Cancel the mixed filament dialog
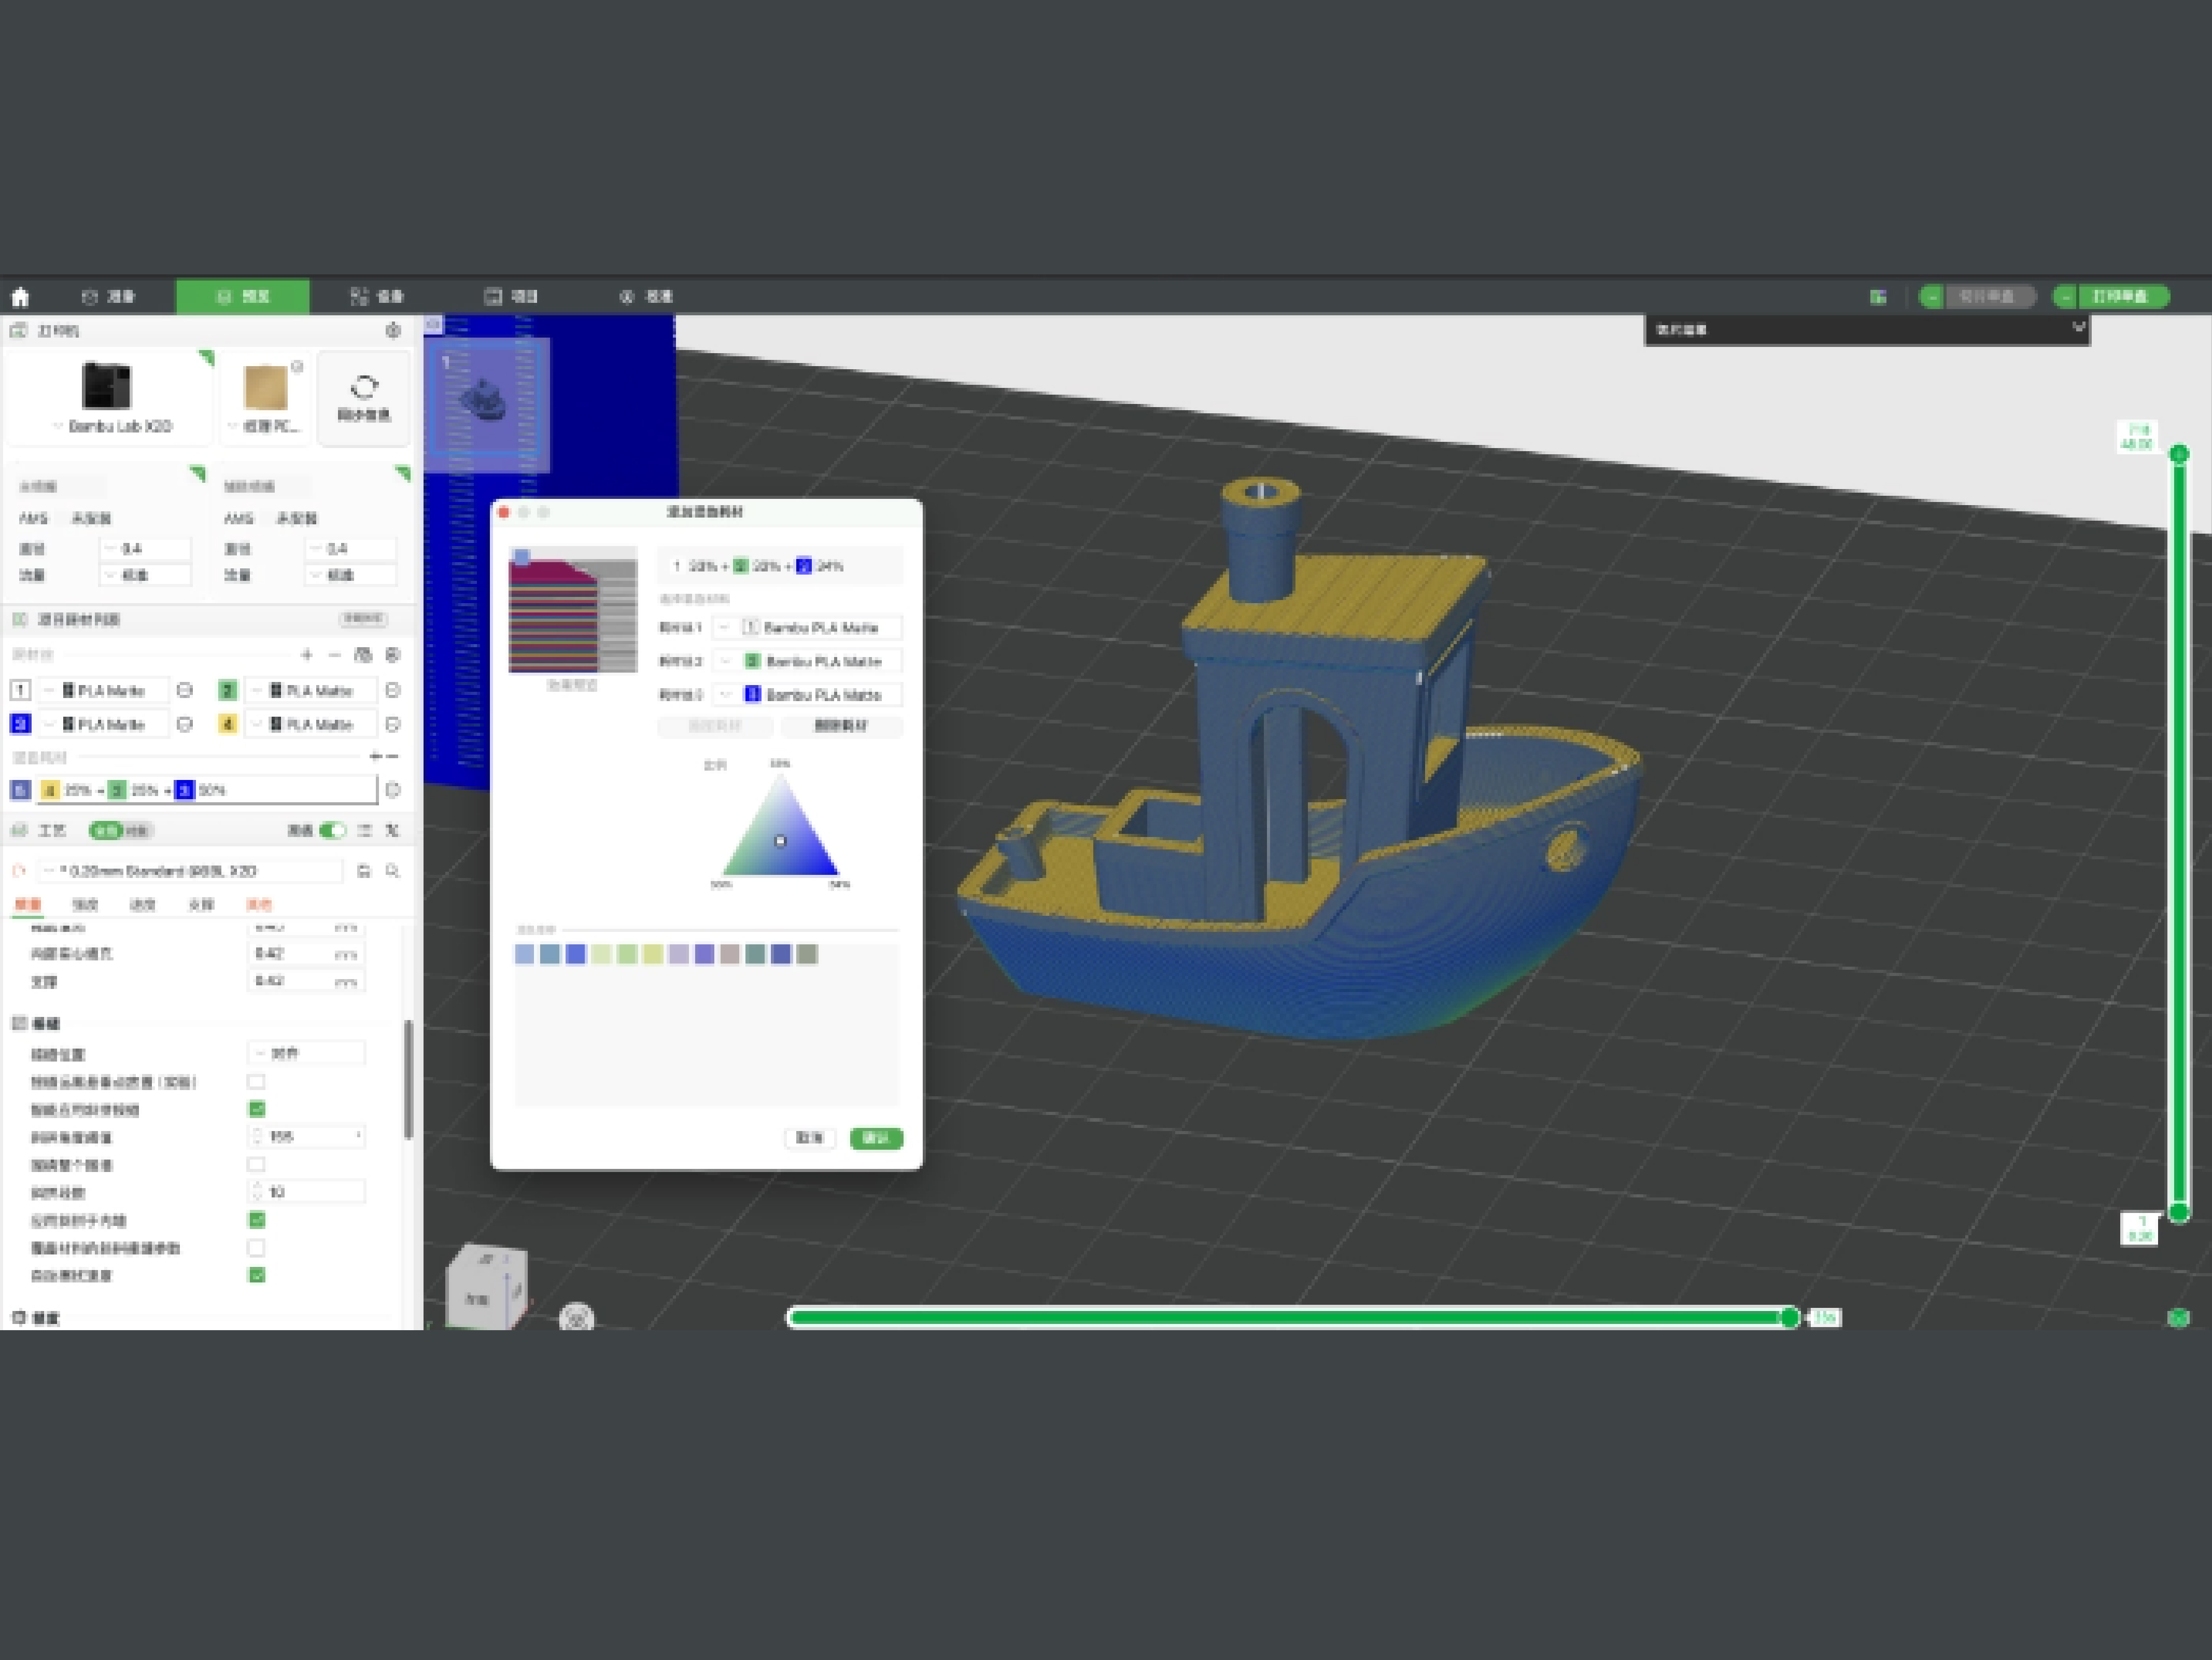 (x=809, y=1138)
